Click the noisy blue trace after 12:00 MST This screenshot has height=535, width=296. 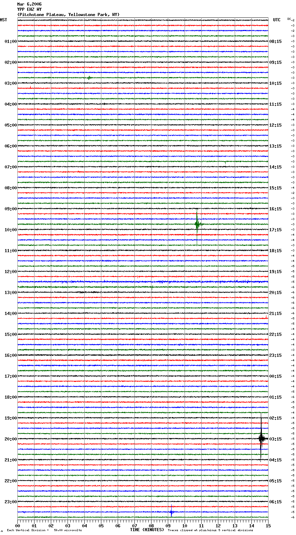[143, 281]
